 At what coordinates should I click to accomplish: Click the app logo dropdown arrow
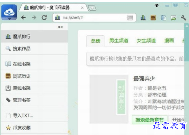10,19
